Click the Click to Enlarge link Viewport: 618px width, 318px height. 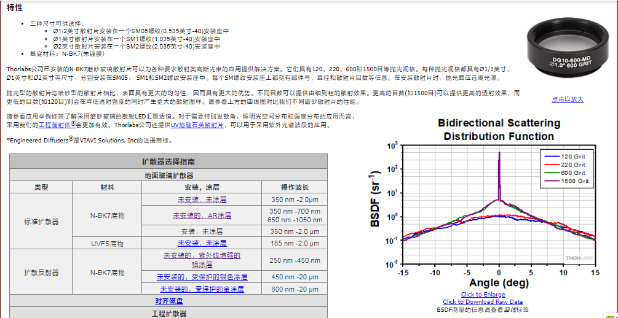pos(483,295)
